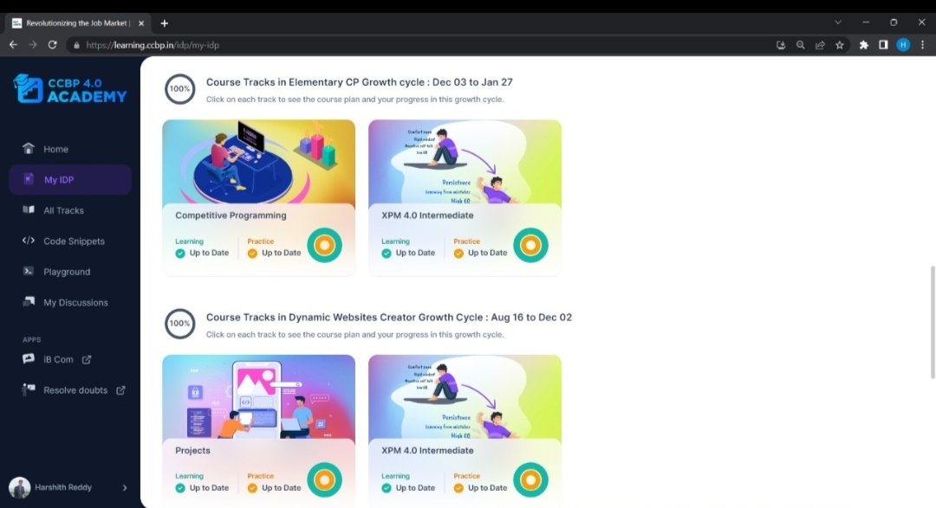Open XPM 4.0 Intermediate card in Dynamic Websites cycle
This screenshot has height=508, width=936.
(x=465, y=430)
